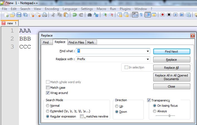The image size is (197, 125).
Task: Click the user defined language icon
Action: (154, 15)
